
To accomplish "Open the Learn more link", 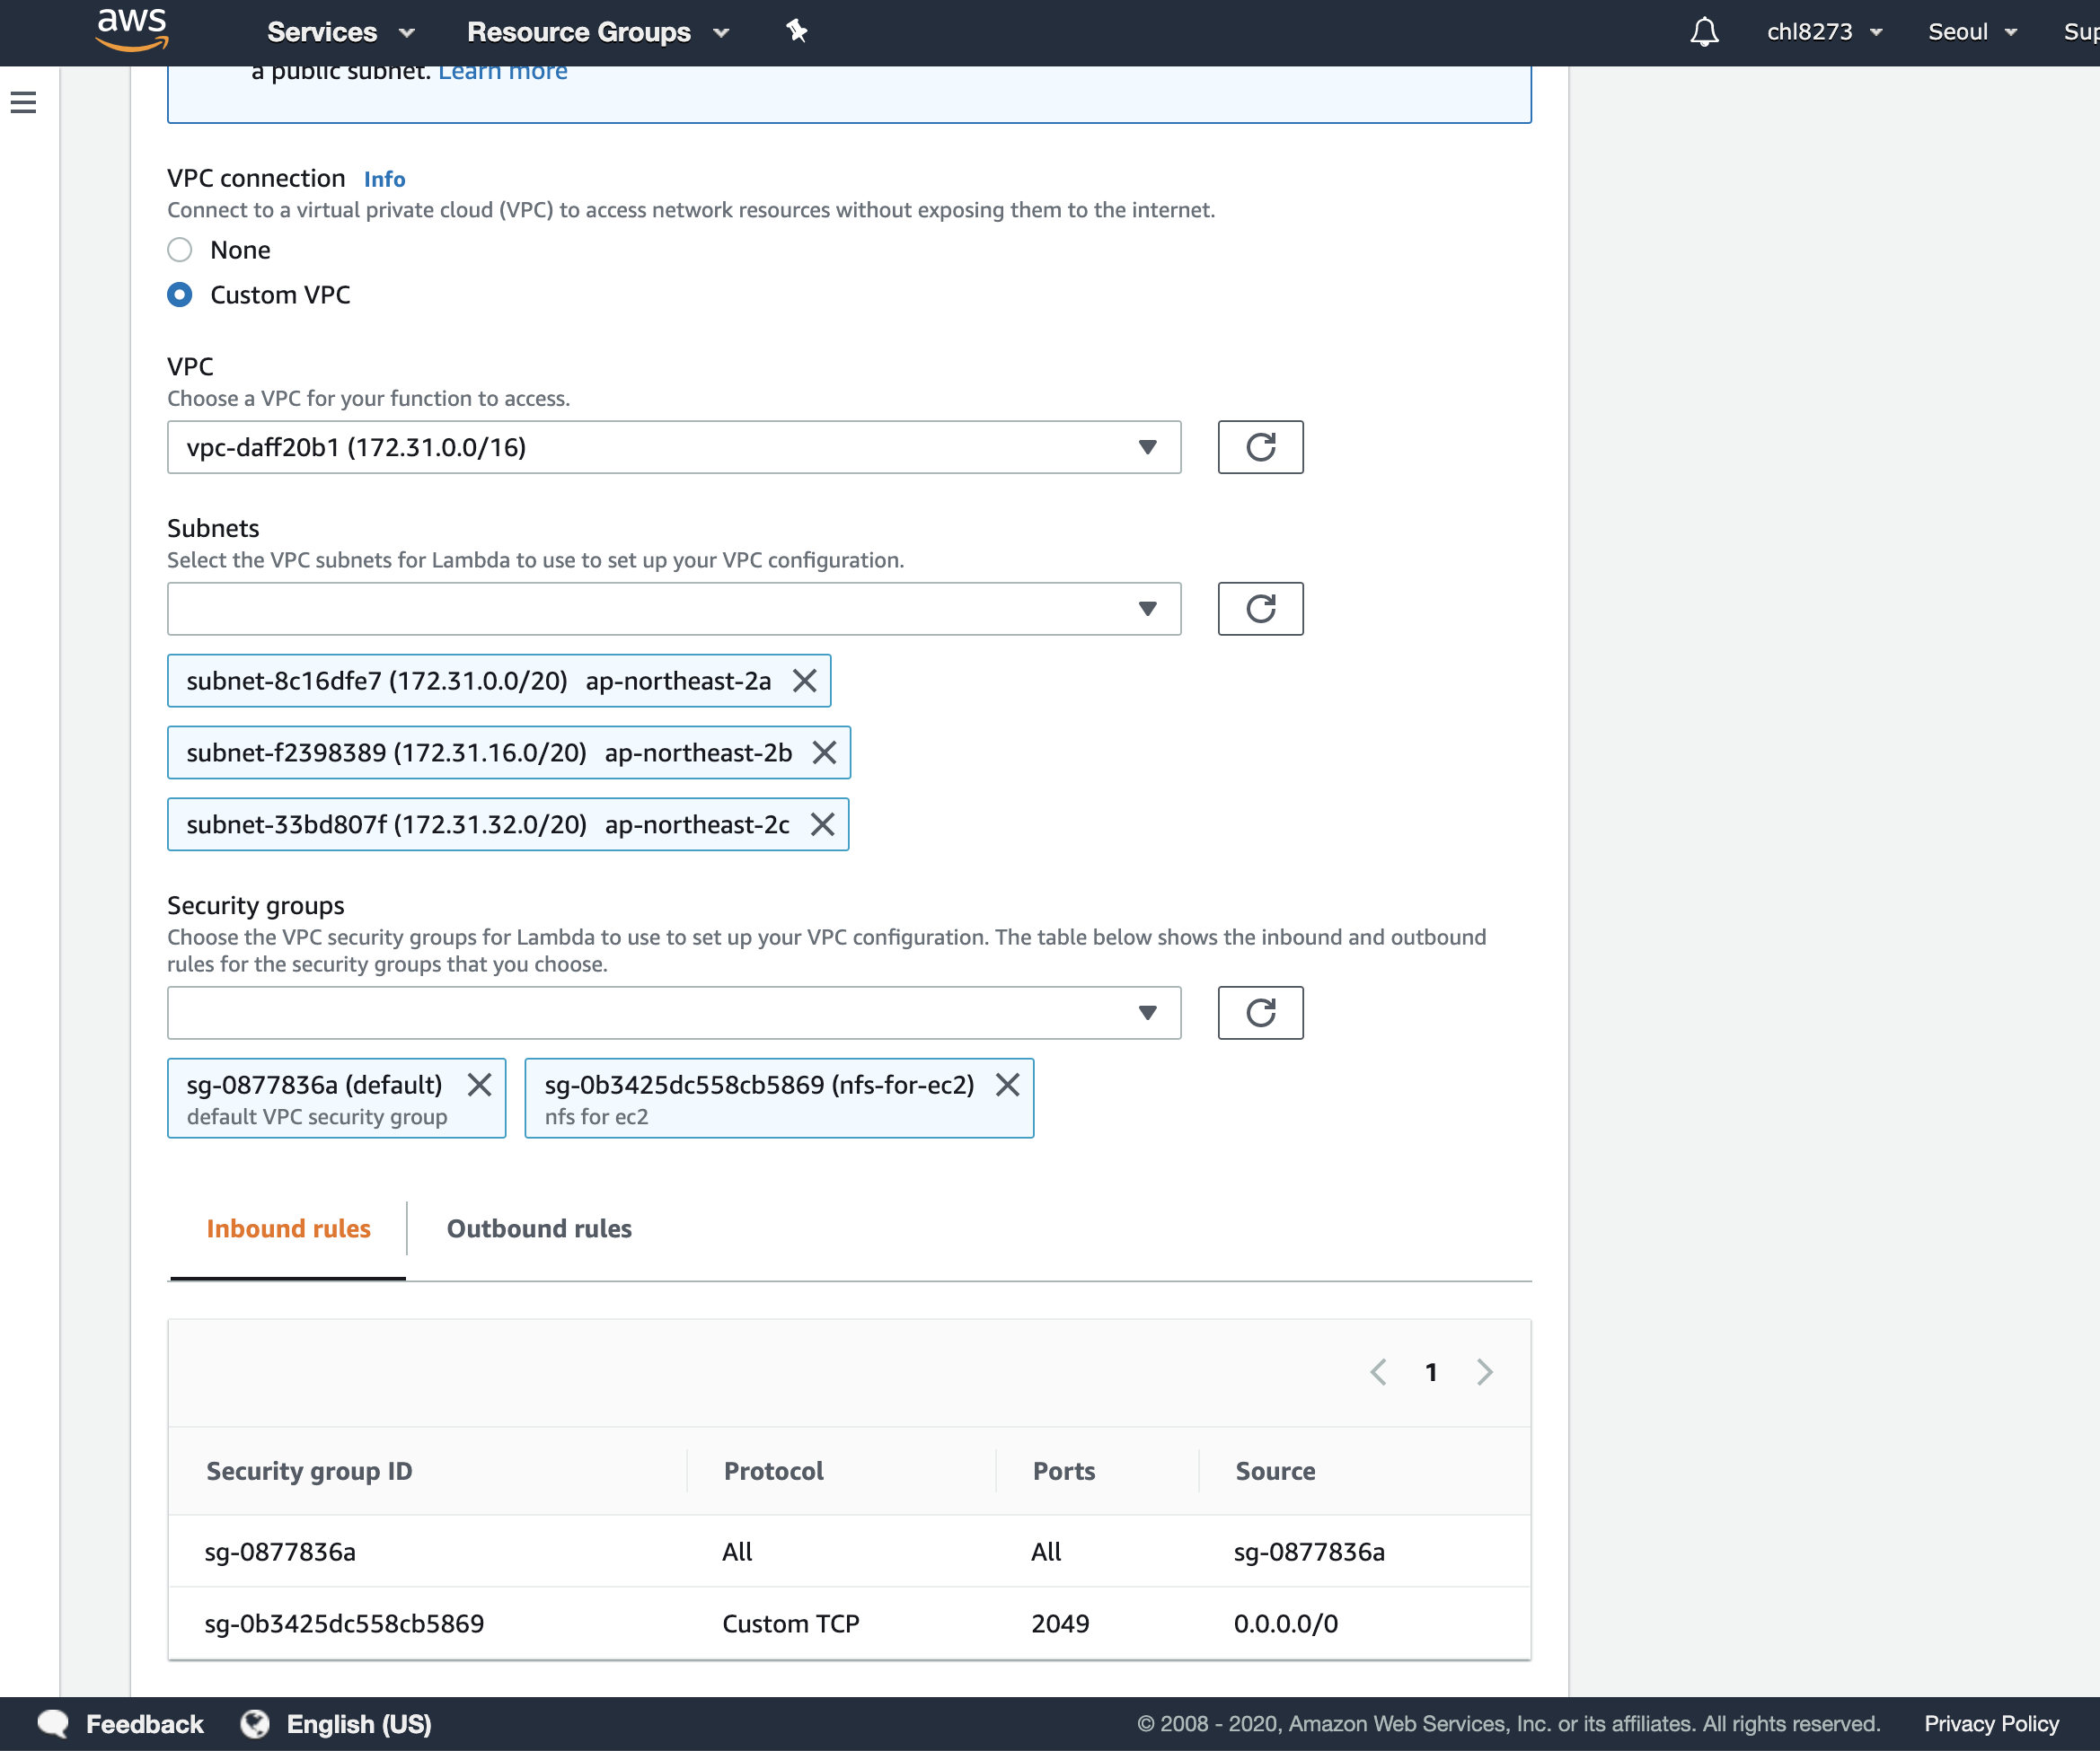I will (502, 72).
